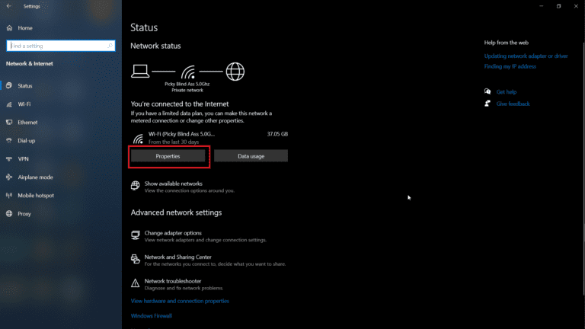
Task: Open Show available networks
Action: pyautogui.click(x=173, y=184)
